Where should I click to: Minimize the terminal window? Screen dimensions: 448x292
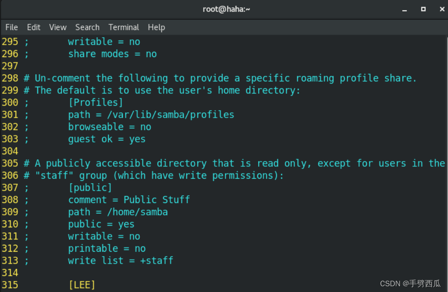pyautogui.click(x=404, y=9)
